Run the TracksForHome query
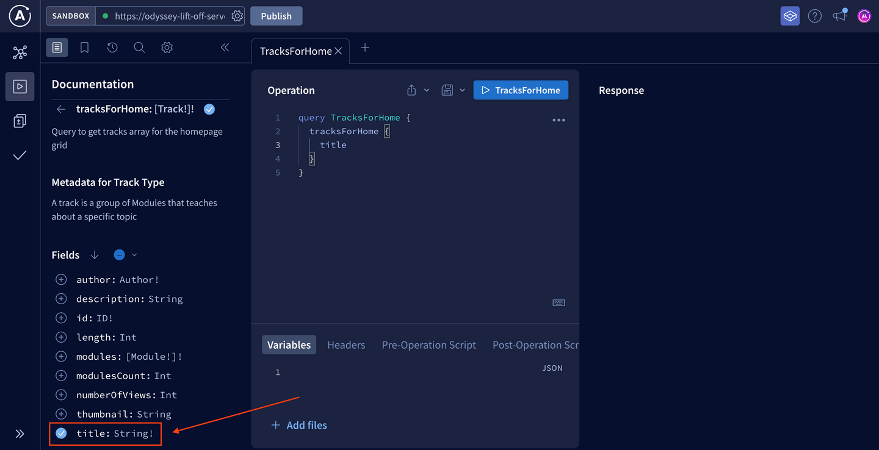The width and height of the screenshot is (879, 450). (x=521, y=90)
